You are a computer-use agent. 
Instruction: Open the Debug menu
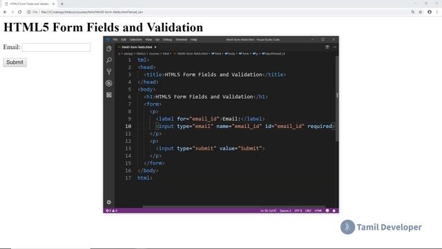[x=167, y=40]
